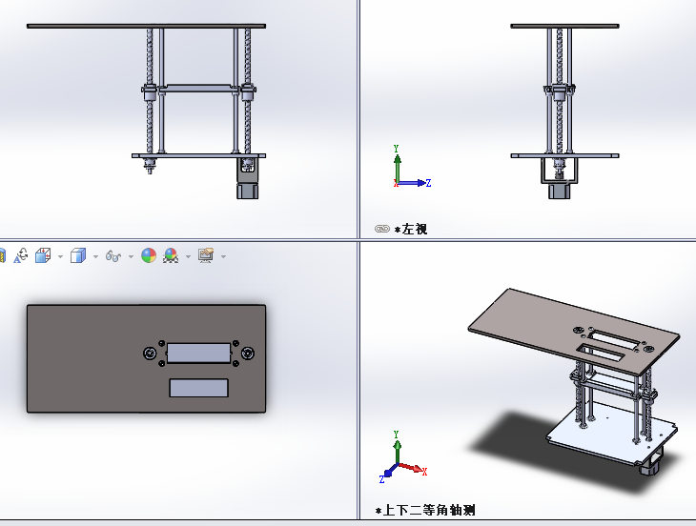The width and height of the screenshot is (696, 526).
Task: Expand the Display Style dropdown arrow
Action: point(95,256)
